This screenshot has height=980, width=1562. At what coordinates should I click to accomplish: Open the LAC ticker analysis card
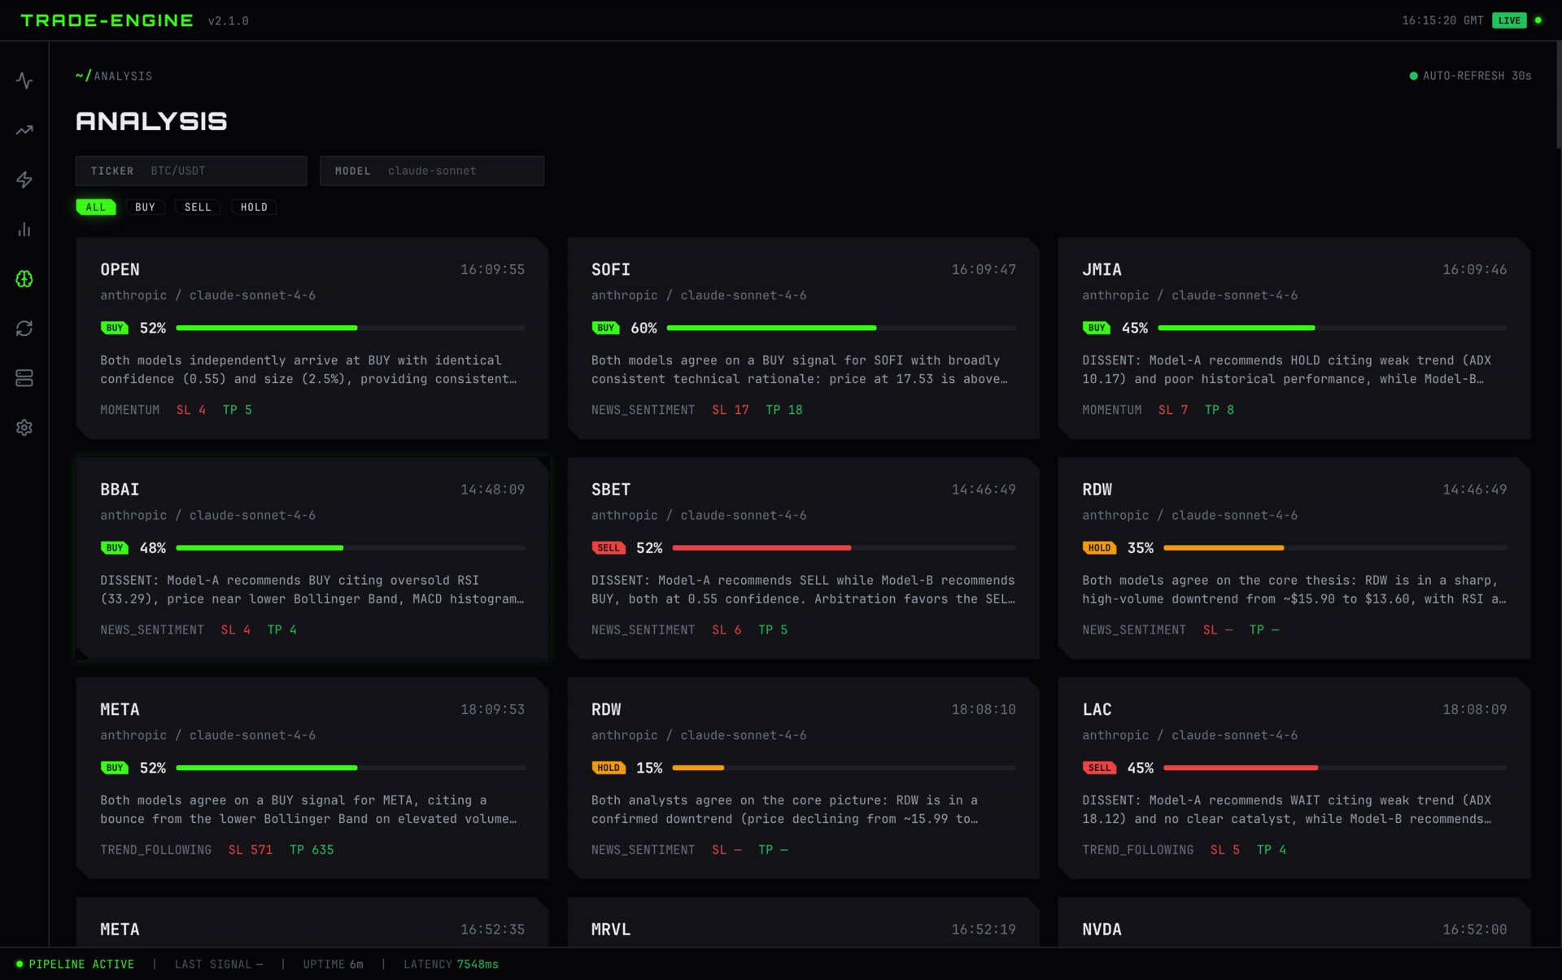(1294, 778)
